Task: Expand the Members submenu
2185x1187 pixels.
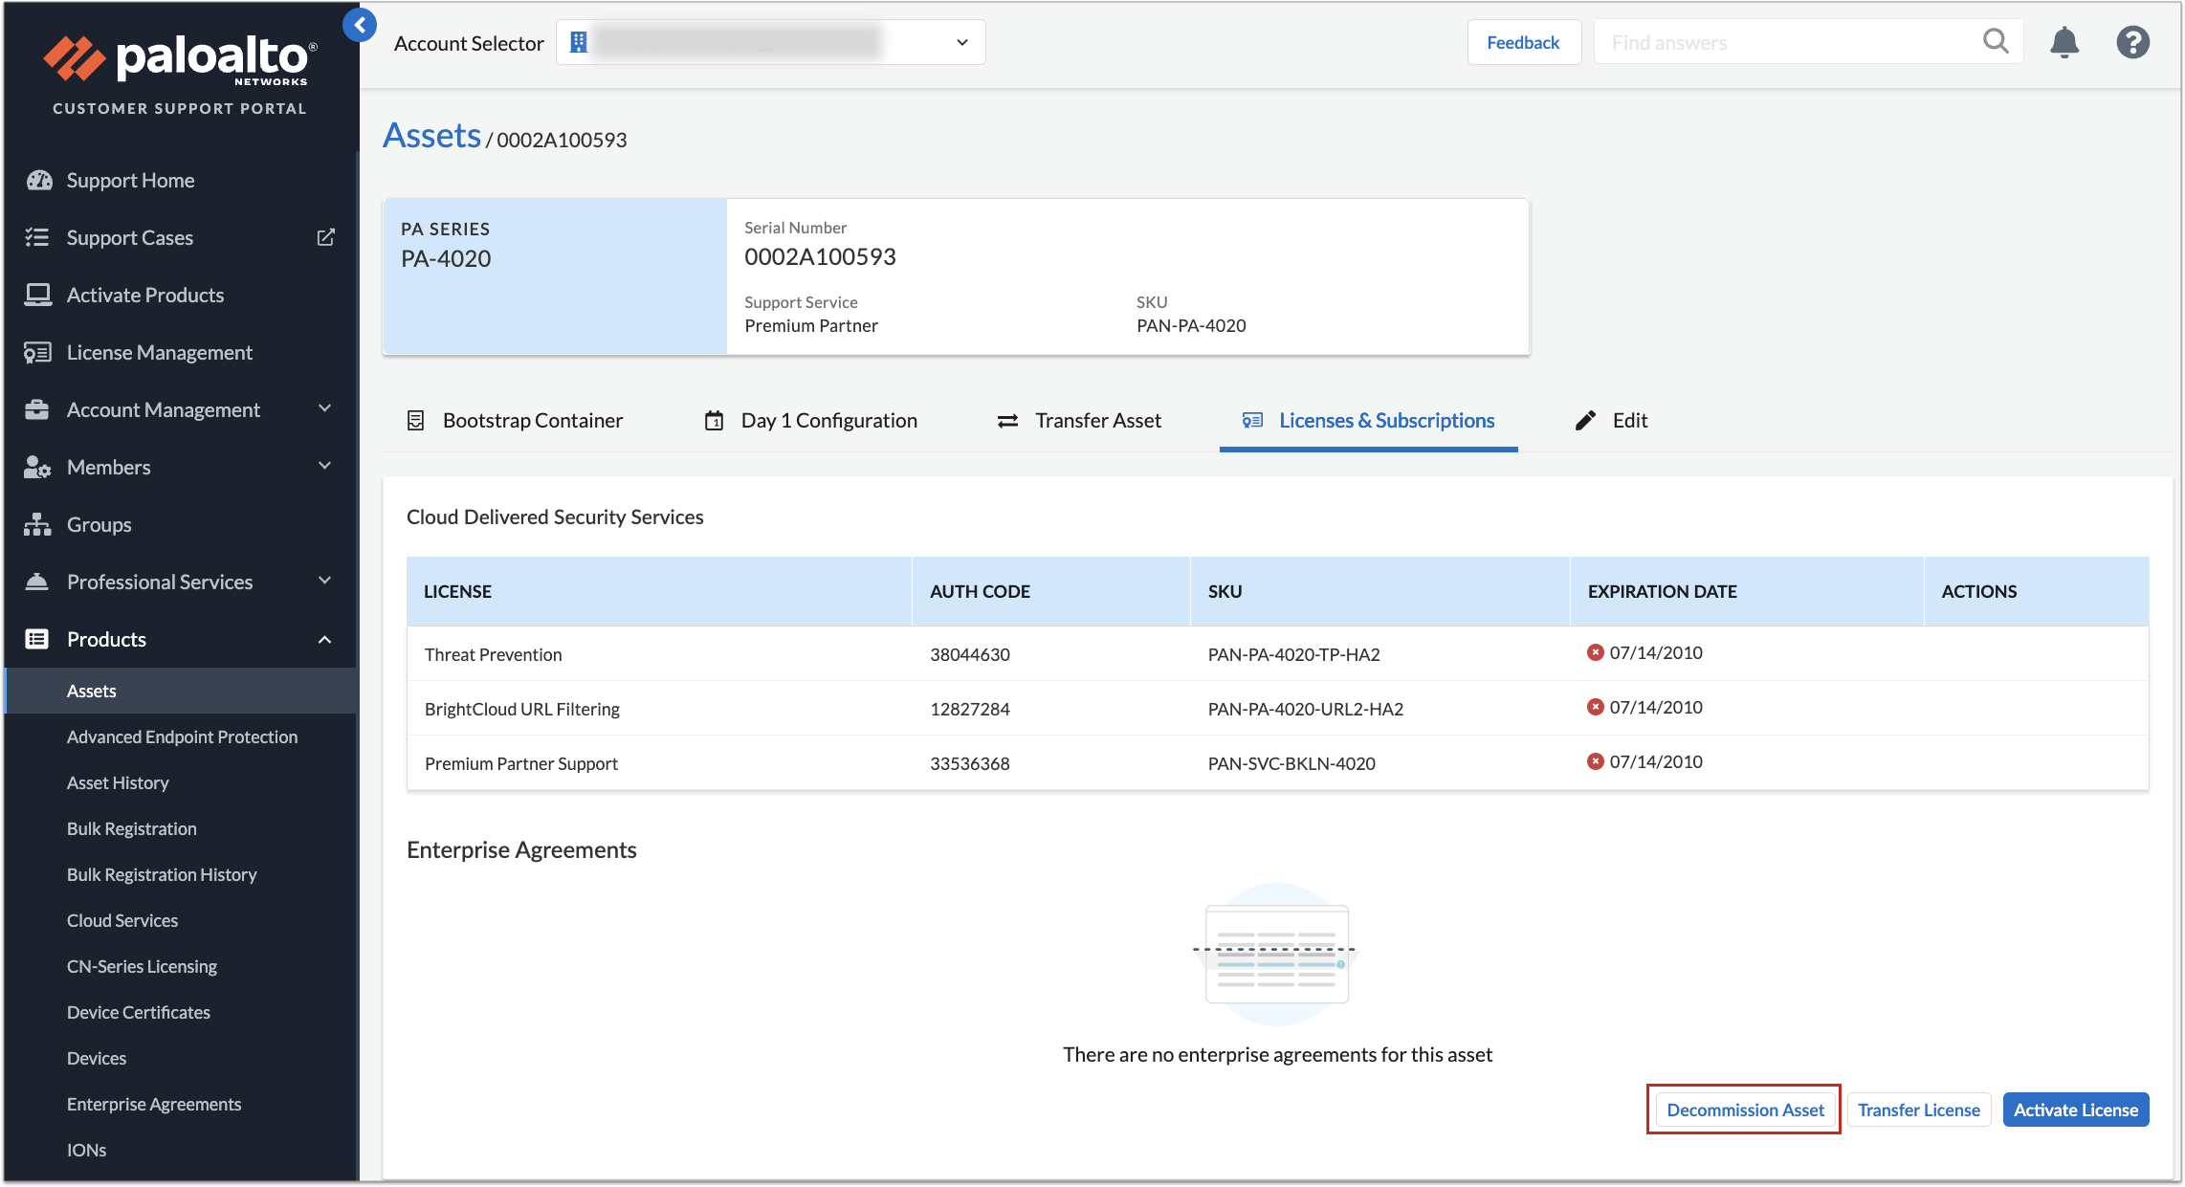Action: tap(324, 467)
